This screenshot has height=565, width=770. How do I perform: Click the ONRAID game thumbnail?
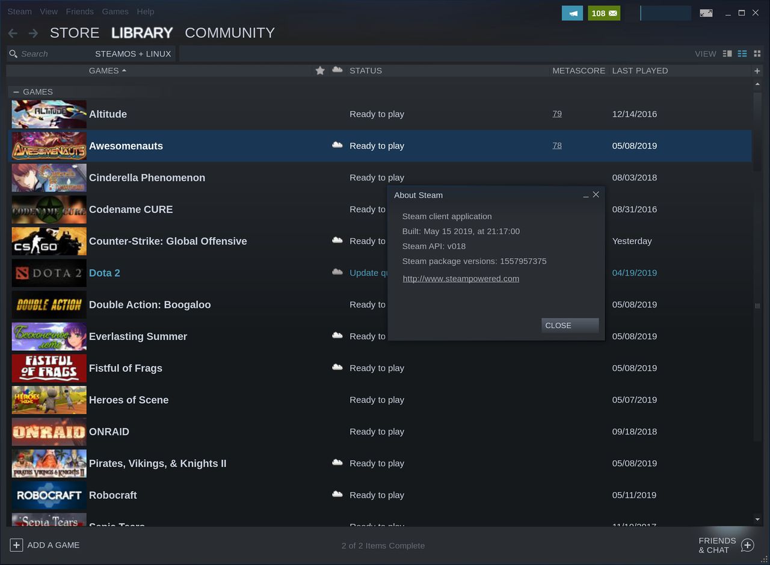[49, 431]
